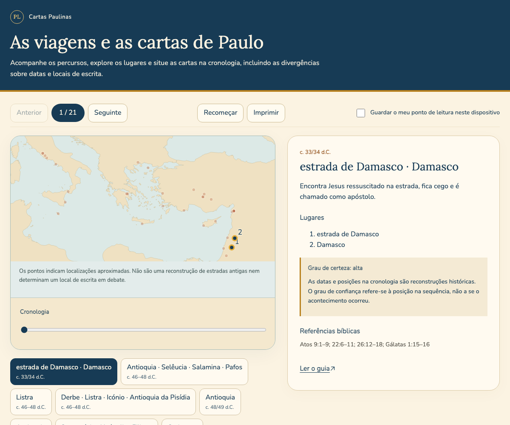
Task: Click the external link arrow beside Ler o guia
Action: 333,369
